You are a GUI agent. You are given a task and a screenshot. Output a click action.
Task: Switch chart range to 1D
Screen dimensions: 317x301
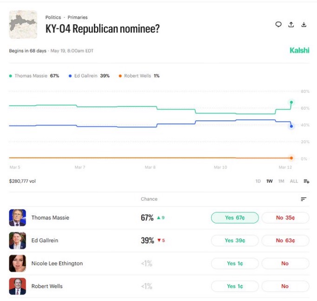click(x=258, y=181)
